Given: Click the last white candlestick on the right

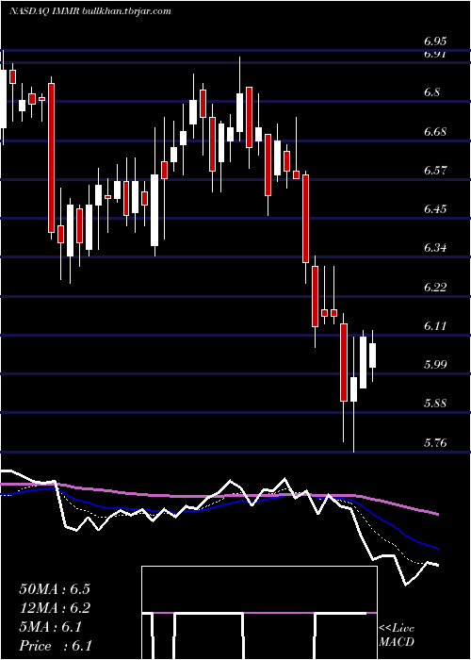Looking at the screenshot, I should [373, 355].
